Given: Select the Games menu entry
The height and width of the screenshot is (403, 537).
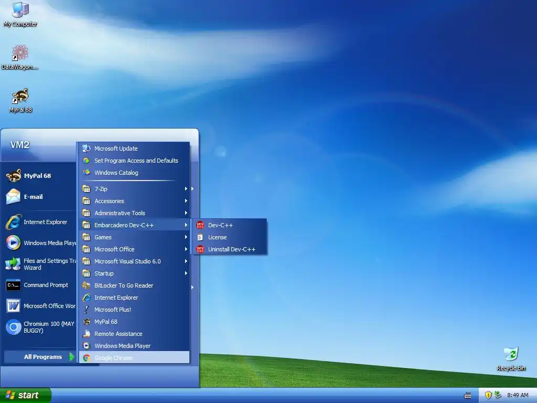Looking at the screenshot, I should (134, 237).
